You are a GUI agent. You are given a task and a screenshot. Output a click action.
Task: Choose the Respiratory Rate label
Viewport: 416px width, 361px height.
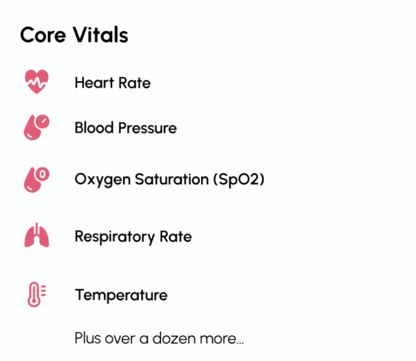[133, 236]
